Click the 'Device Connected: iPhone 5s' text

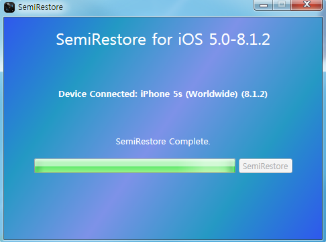point(120,94)
